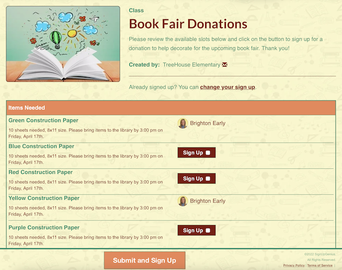Check the Sign Up box for Purple Construction Paper
Screen dimensions: 342x270
point(208,230)
